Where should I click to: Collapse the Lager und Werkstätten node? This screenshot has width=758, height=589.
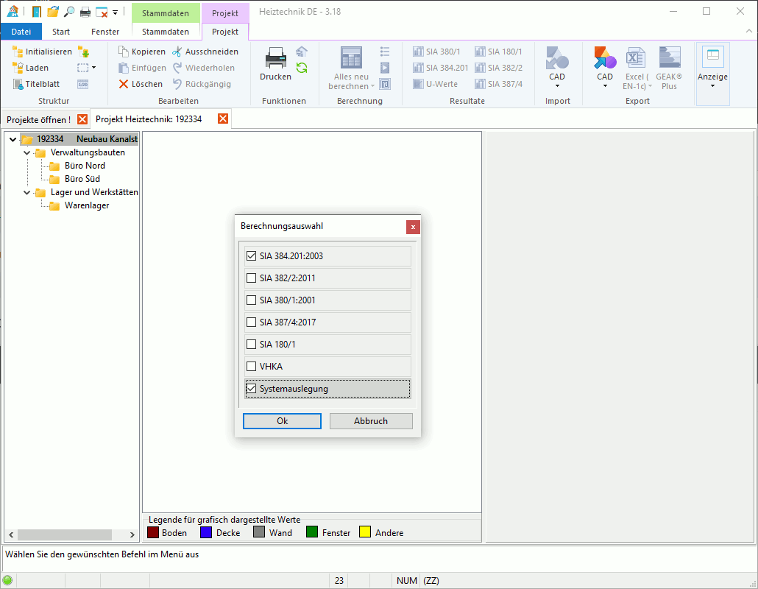27,192
